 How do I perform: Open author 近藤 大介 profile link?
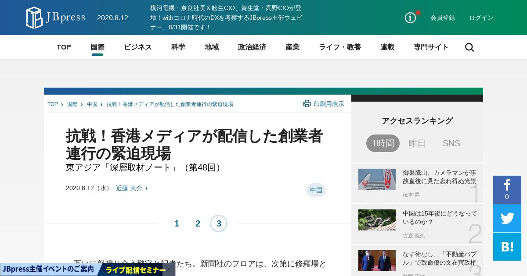click(129, 188)
